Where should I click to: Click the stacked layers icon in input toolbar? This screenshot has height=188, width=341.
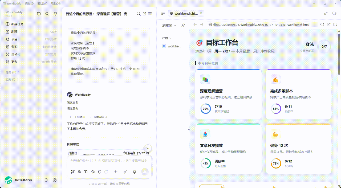pos(79,172)
